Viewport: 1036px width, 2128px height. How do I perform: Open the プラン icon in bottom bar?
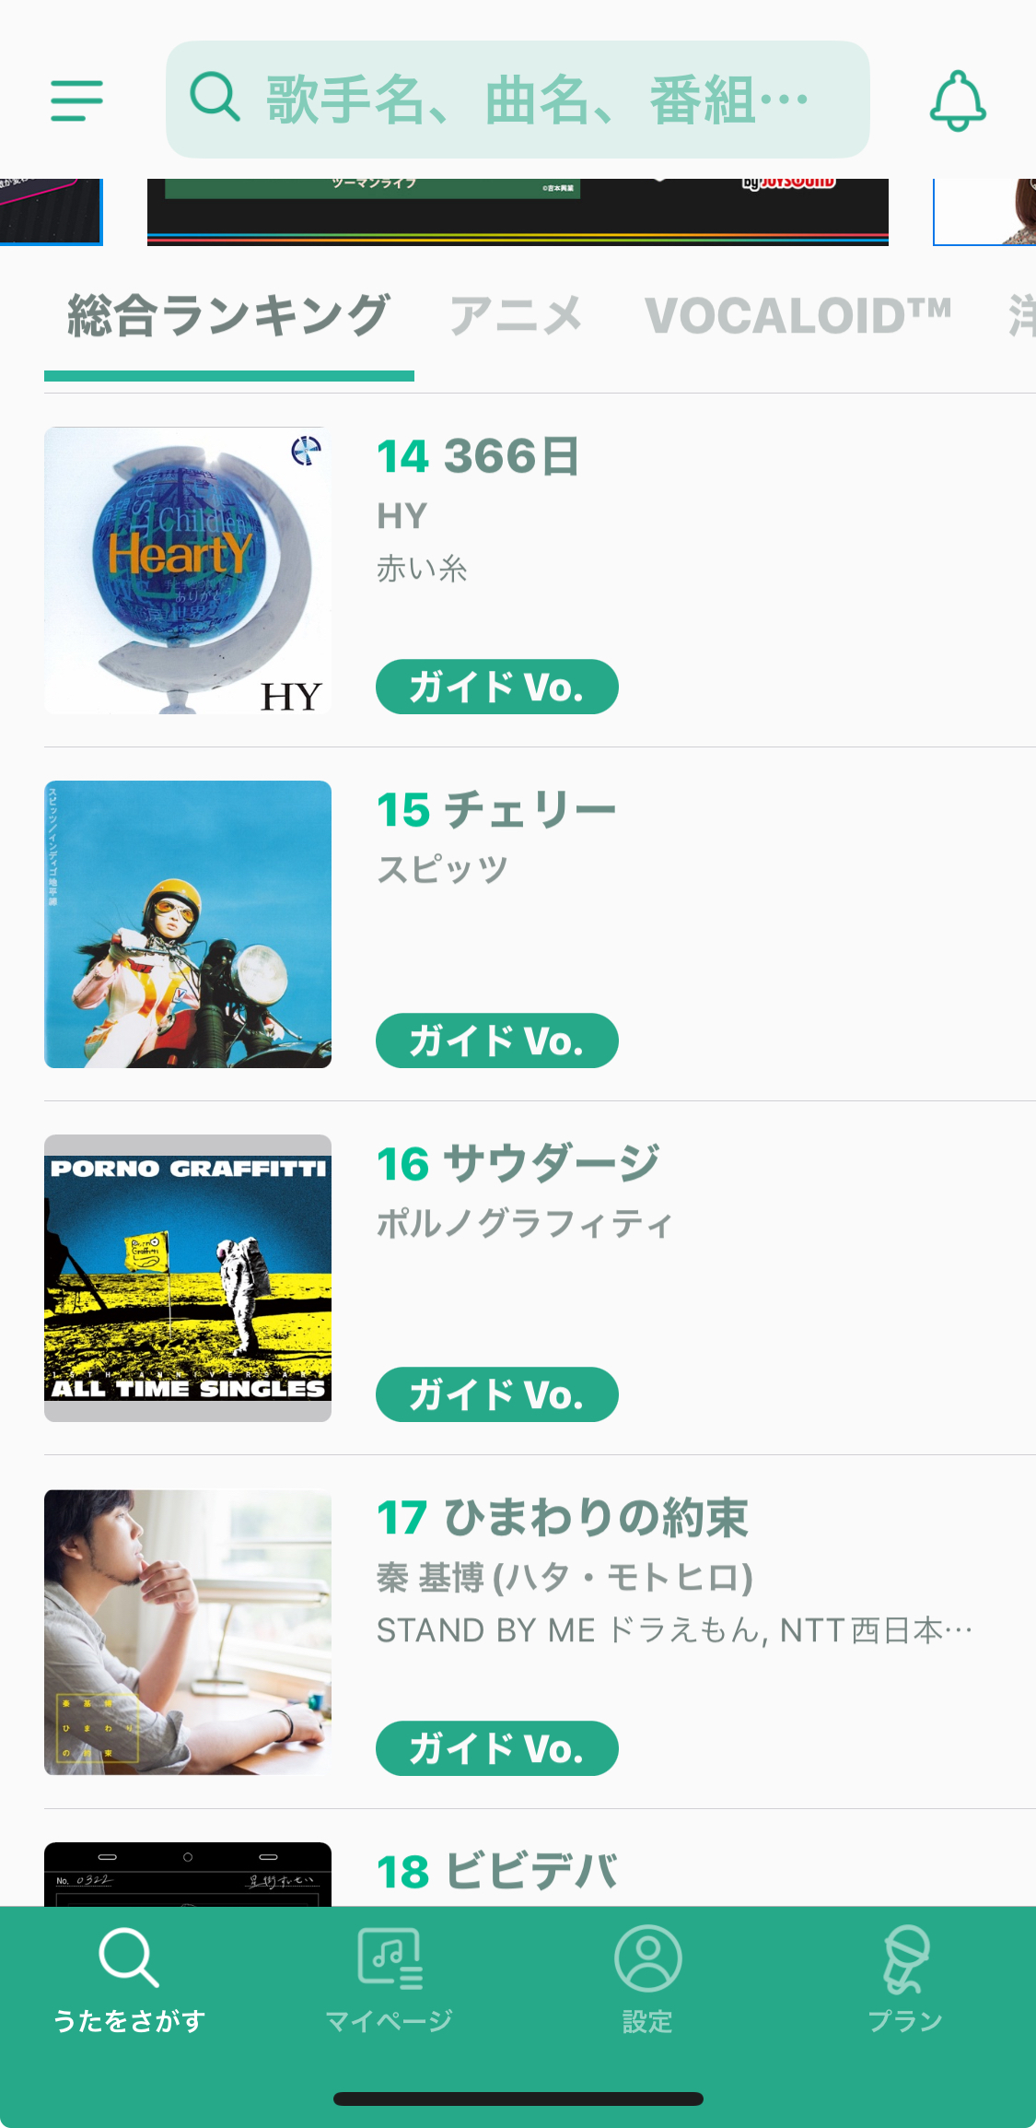[x=906, y=1958]
